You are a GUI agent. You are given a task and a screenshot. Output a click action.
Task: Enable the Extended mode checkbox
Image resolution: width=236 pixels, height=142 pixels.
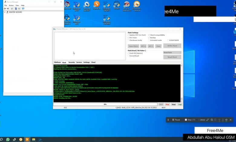[x=149, y=40]
